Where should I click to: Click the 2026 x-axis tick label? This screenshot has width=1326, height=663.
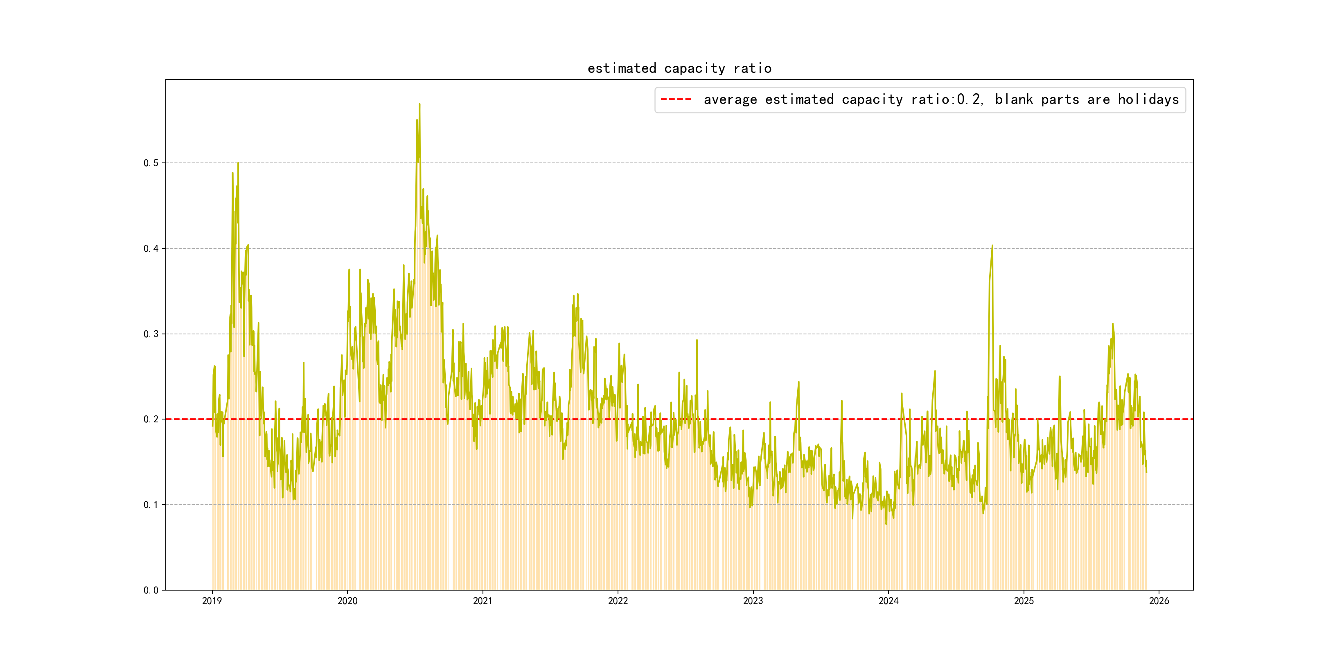pos(1159,601)
